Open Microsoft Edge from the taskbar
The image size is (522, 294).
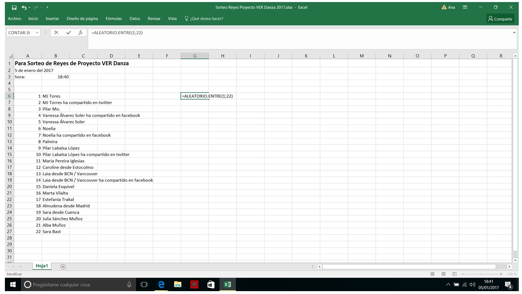click(x=161, y=285)
